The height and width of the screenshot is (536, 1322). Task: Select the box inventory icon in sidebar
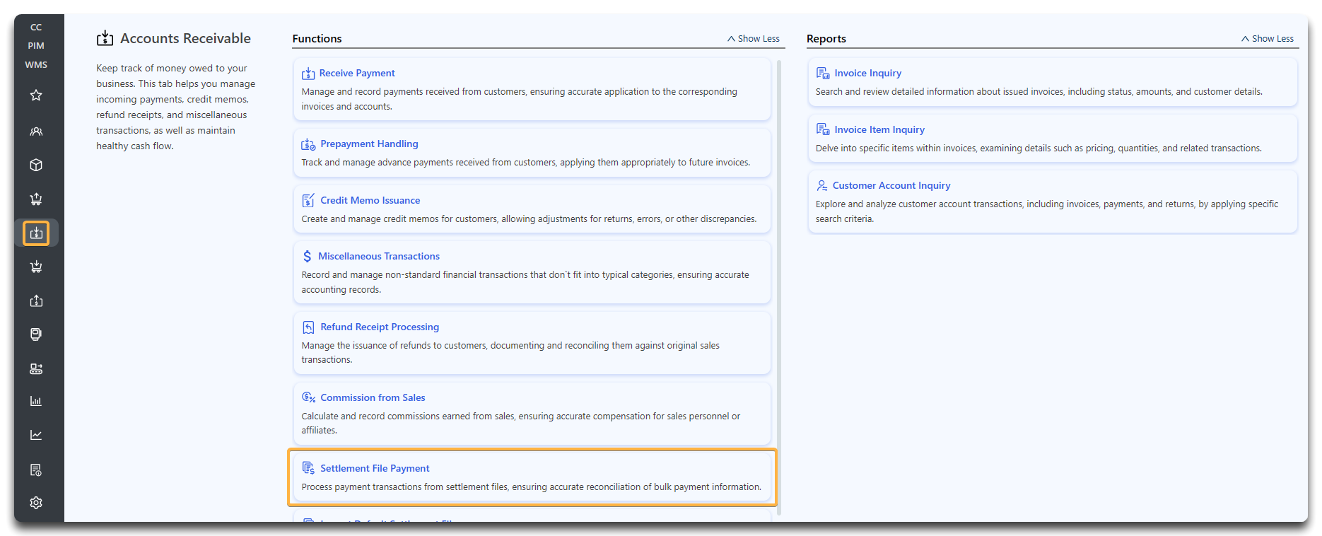[36, 165]
